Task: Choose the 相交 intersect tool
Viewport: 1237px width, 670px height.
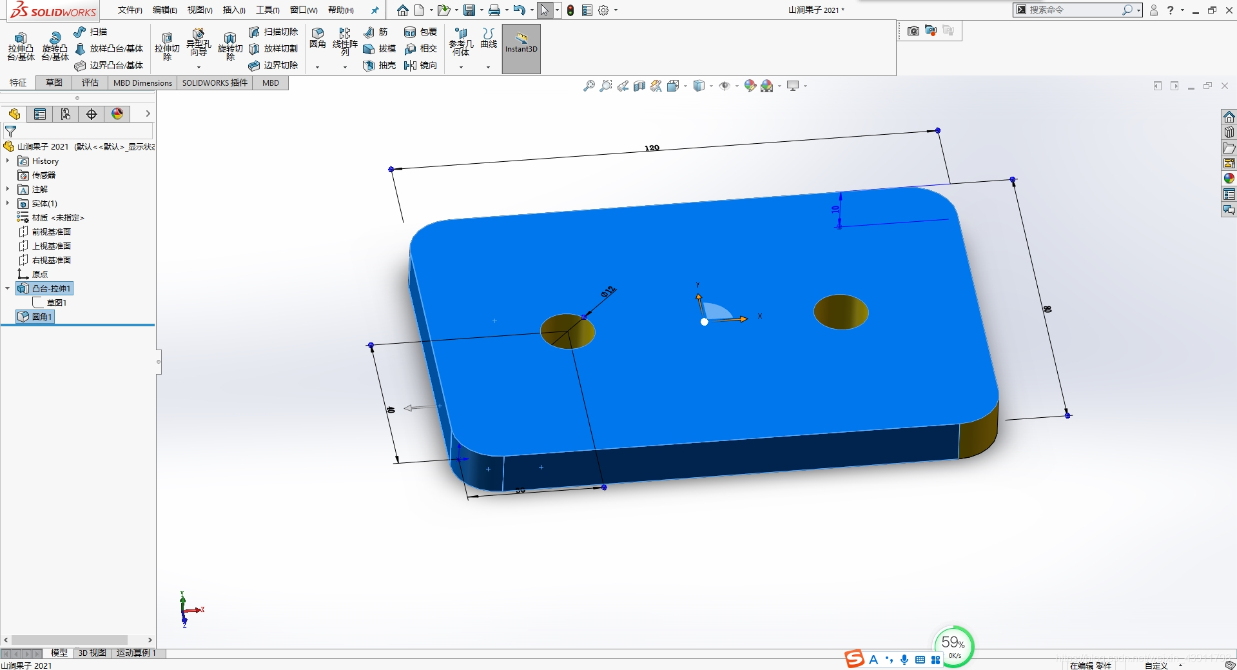Action: pos(420,48)
